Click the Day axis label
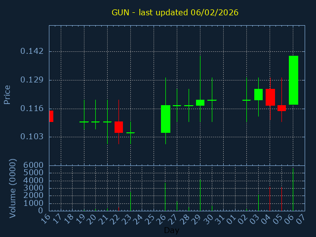Viewport: 316px width, 237px height. click(x=171, y=230)
